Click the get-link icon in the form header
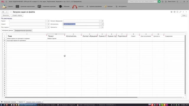189x106 pixels. [x=180, y=12]
